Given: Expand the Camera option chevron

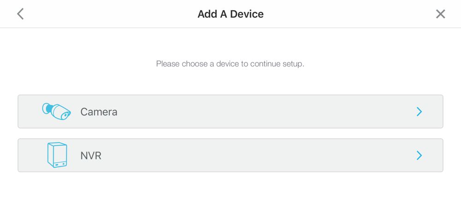Looking at the screenshot, I should 419,112.
